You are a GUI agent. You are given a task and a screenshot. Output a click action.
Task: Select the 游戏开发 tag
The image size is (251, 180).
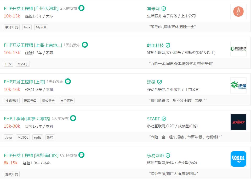12,174
